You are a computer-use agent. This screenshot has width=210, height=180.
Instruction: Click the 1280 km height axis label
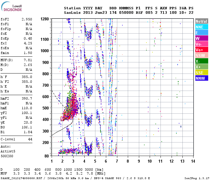pyautogui.click(x=45, y=19)
